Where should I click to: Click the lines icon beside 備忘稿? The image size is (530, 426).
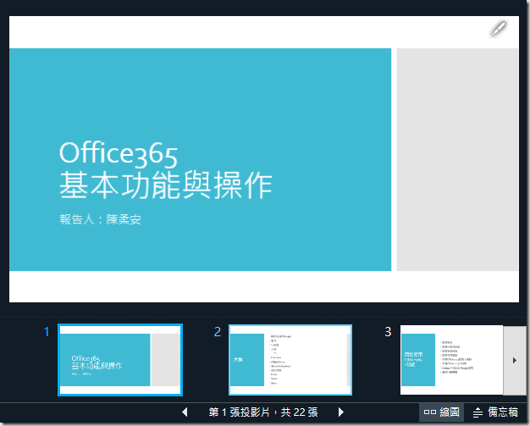(478, 412)
